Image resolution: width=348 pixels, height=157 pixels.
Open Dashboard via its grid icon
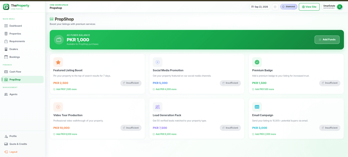6,26
